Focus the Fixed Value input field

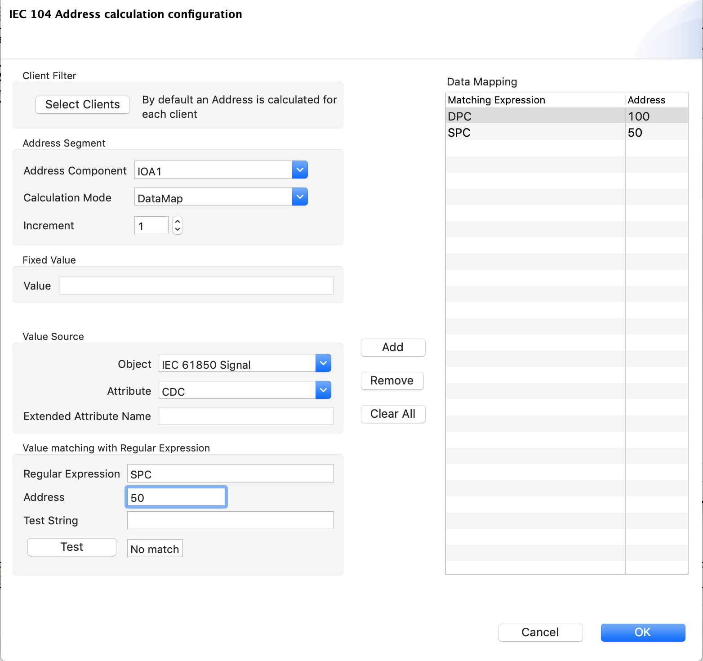pyautogui.click(x=196, y=286)
